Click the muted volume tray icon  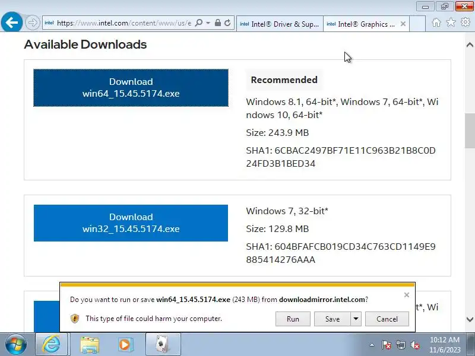(415, 345)
